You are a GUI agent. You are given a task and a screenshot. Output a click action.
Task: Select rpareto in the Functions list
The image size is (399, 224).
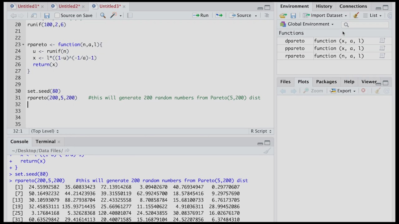[295, 56]
